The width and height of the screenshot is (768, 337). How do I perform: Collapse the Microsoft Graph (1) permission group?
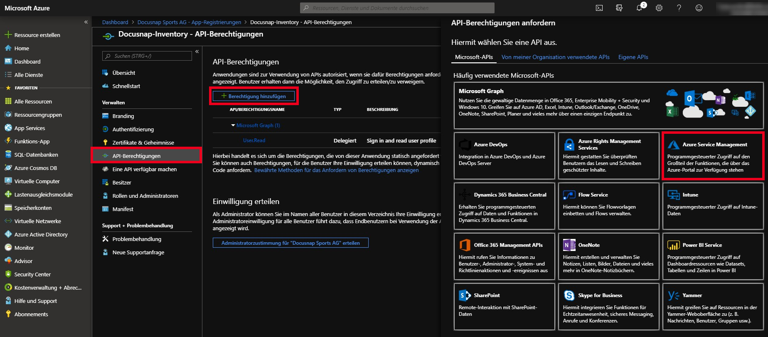tap(233, 125)
